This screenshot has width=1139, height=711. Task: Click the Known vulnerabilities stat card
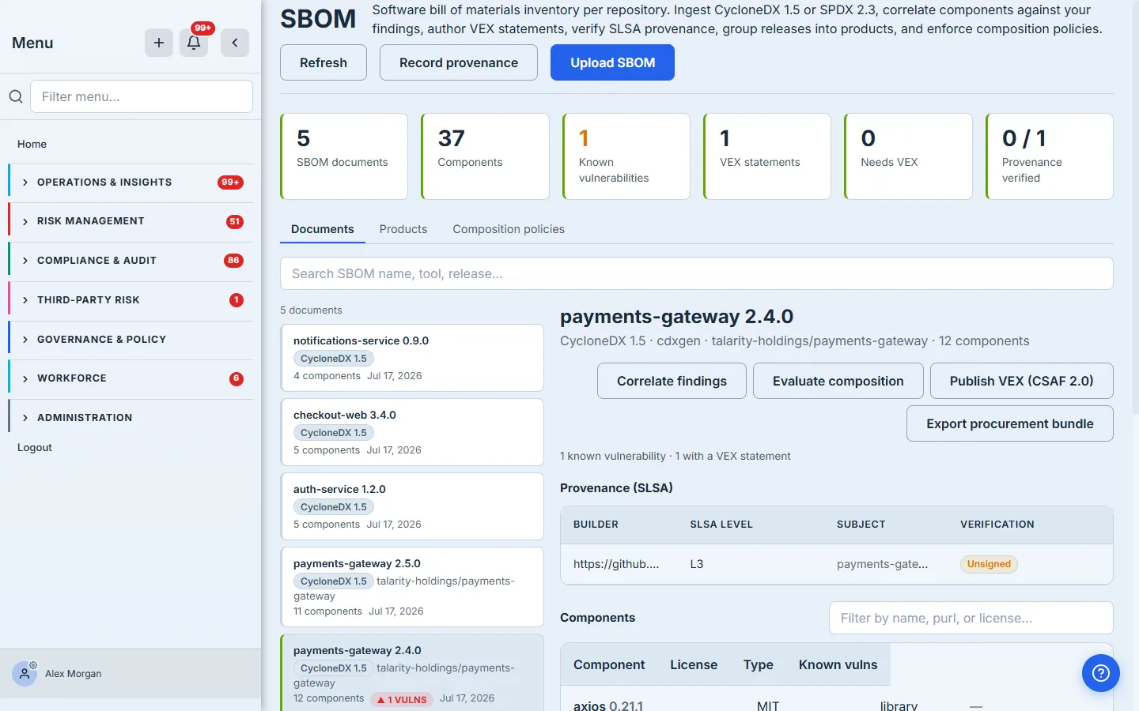pos(626,156)
